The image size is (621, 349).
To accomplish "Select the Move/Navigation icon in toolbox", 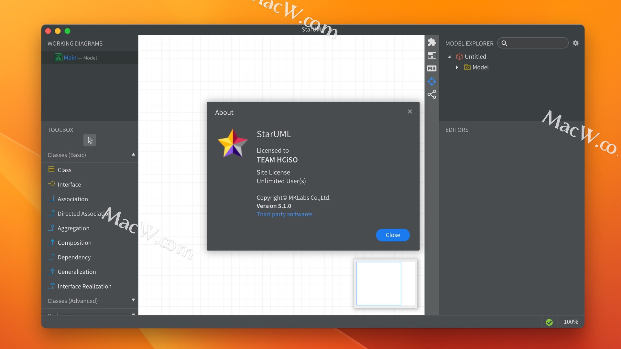I will pos(90,140).
